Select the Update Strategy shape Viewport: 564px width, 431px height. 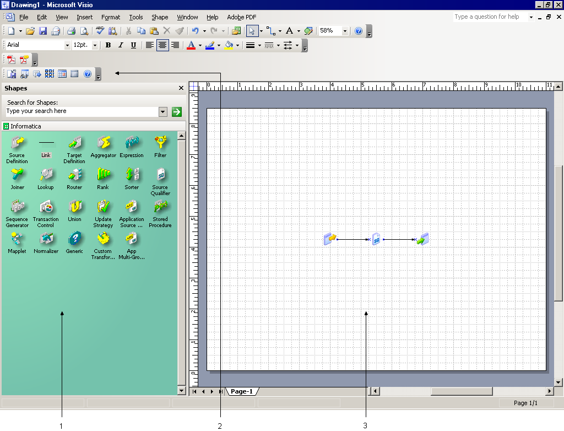coord(103,207)
